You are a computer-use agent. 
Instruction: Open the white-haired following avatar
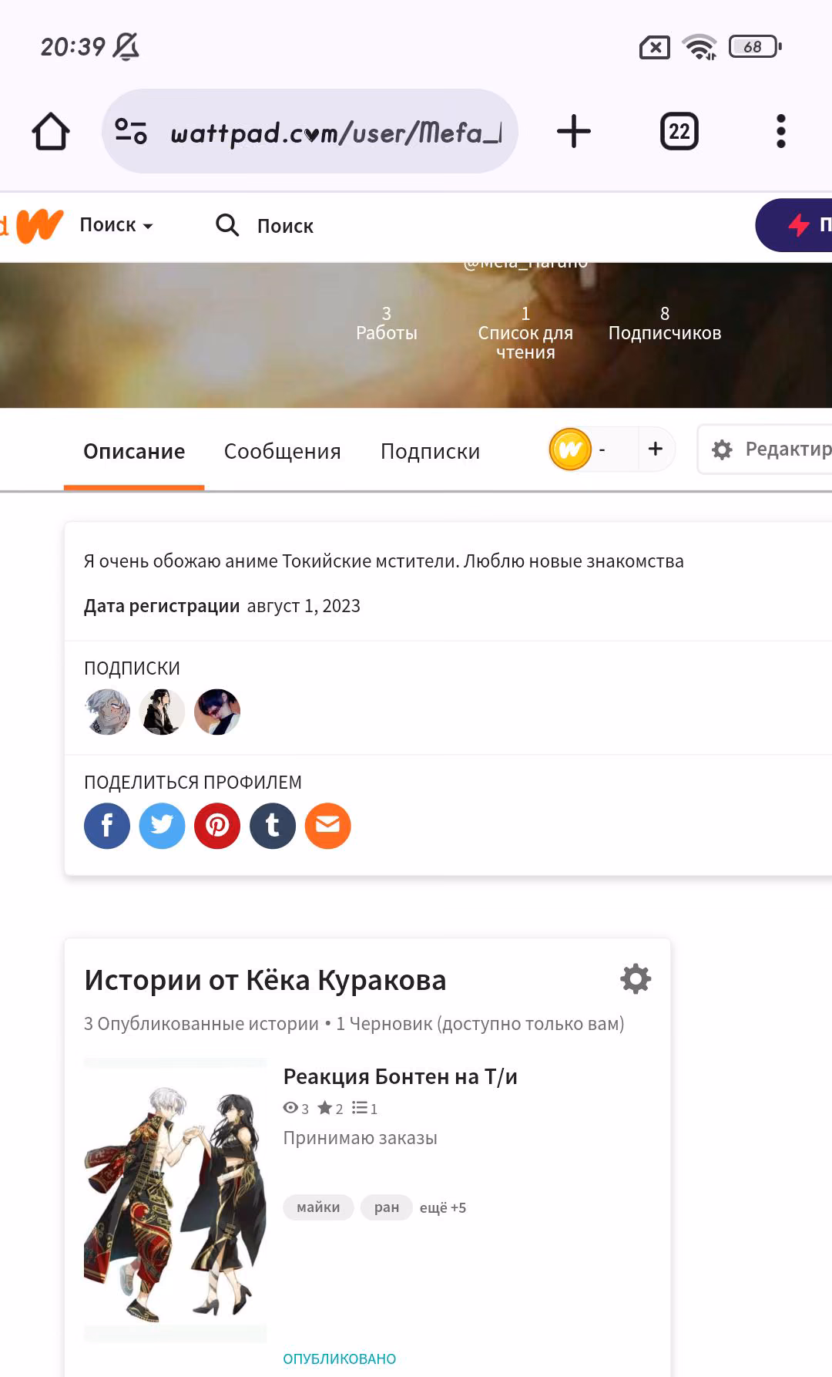(107, 712)
